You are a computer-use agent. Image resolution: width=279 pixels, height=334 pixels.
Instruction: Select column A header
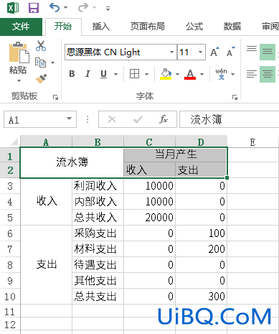[x=46, y=142]
